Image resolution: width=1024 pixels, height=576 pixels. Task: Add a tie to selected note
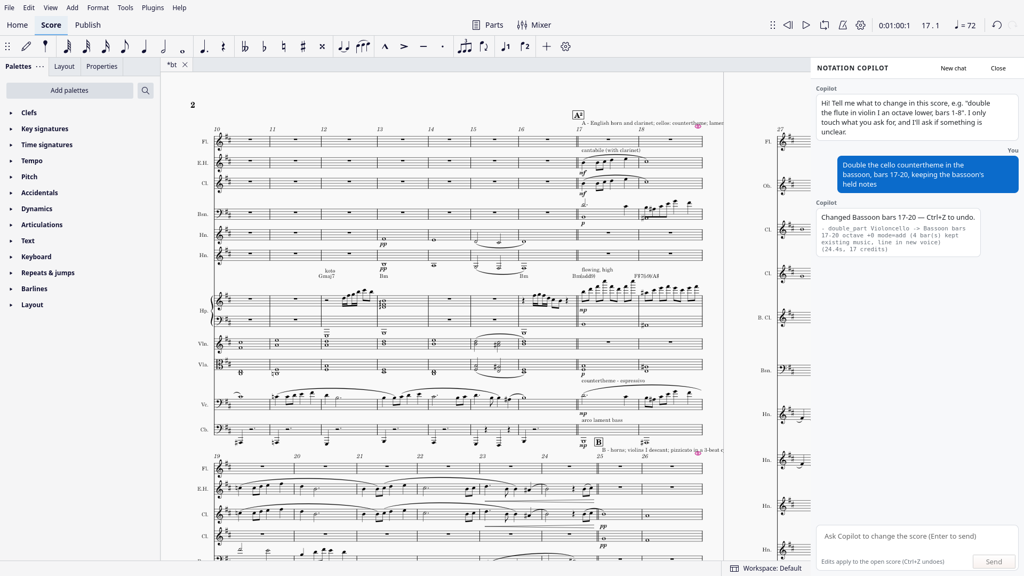click(x=344, y=47)
